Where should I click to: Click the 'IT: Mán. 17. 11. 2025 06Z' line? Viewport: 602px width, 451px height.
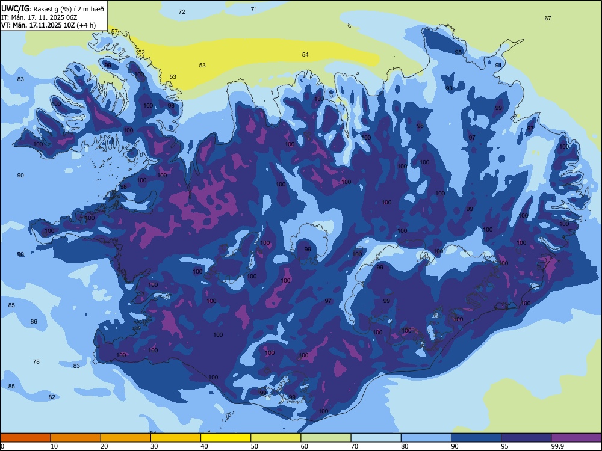coord(39,17)
